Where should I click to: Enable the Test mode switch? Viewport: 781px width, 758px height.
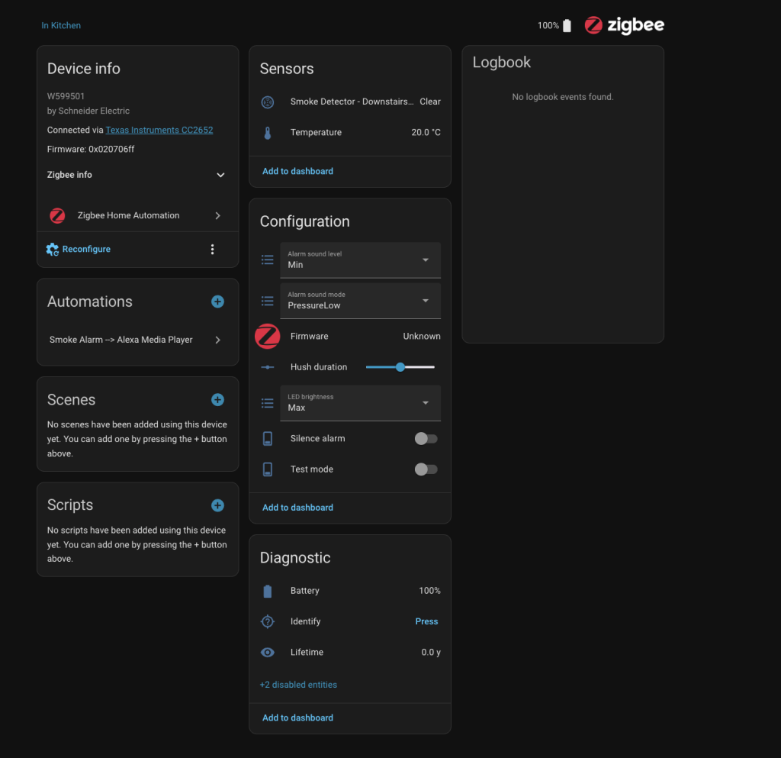(426, 469)
